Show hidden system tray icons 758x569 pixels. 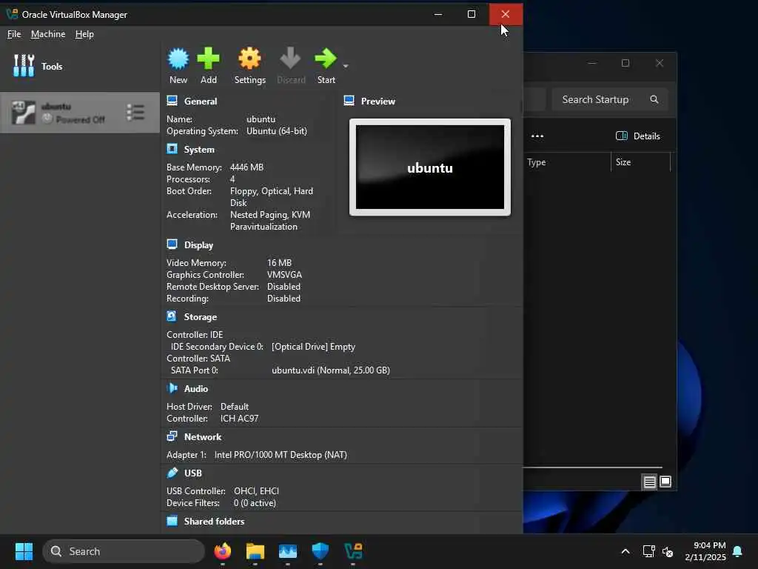tap(625, 551)
